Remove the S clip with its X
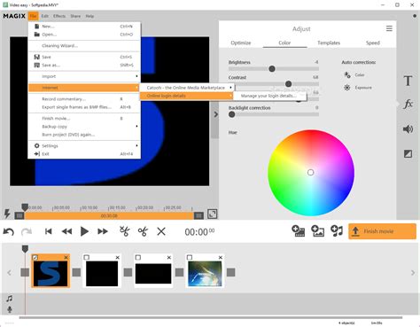The image size is (420, 327). point(66,258)
